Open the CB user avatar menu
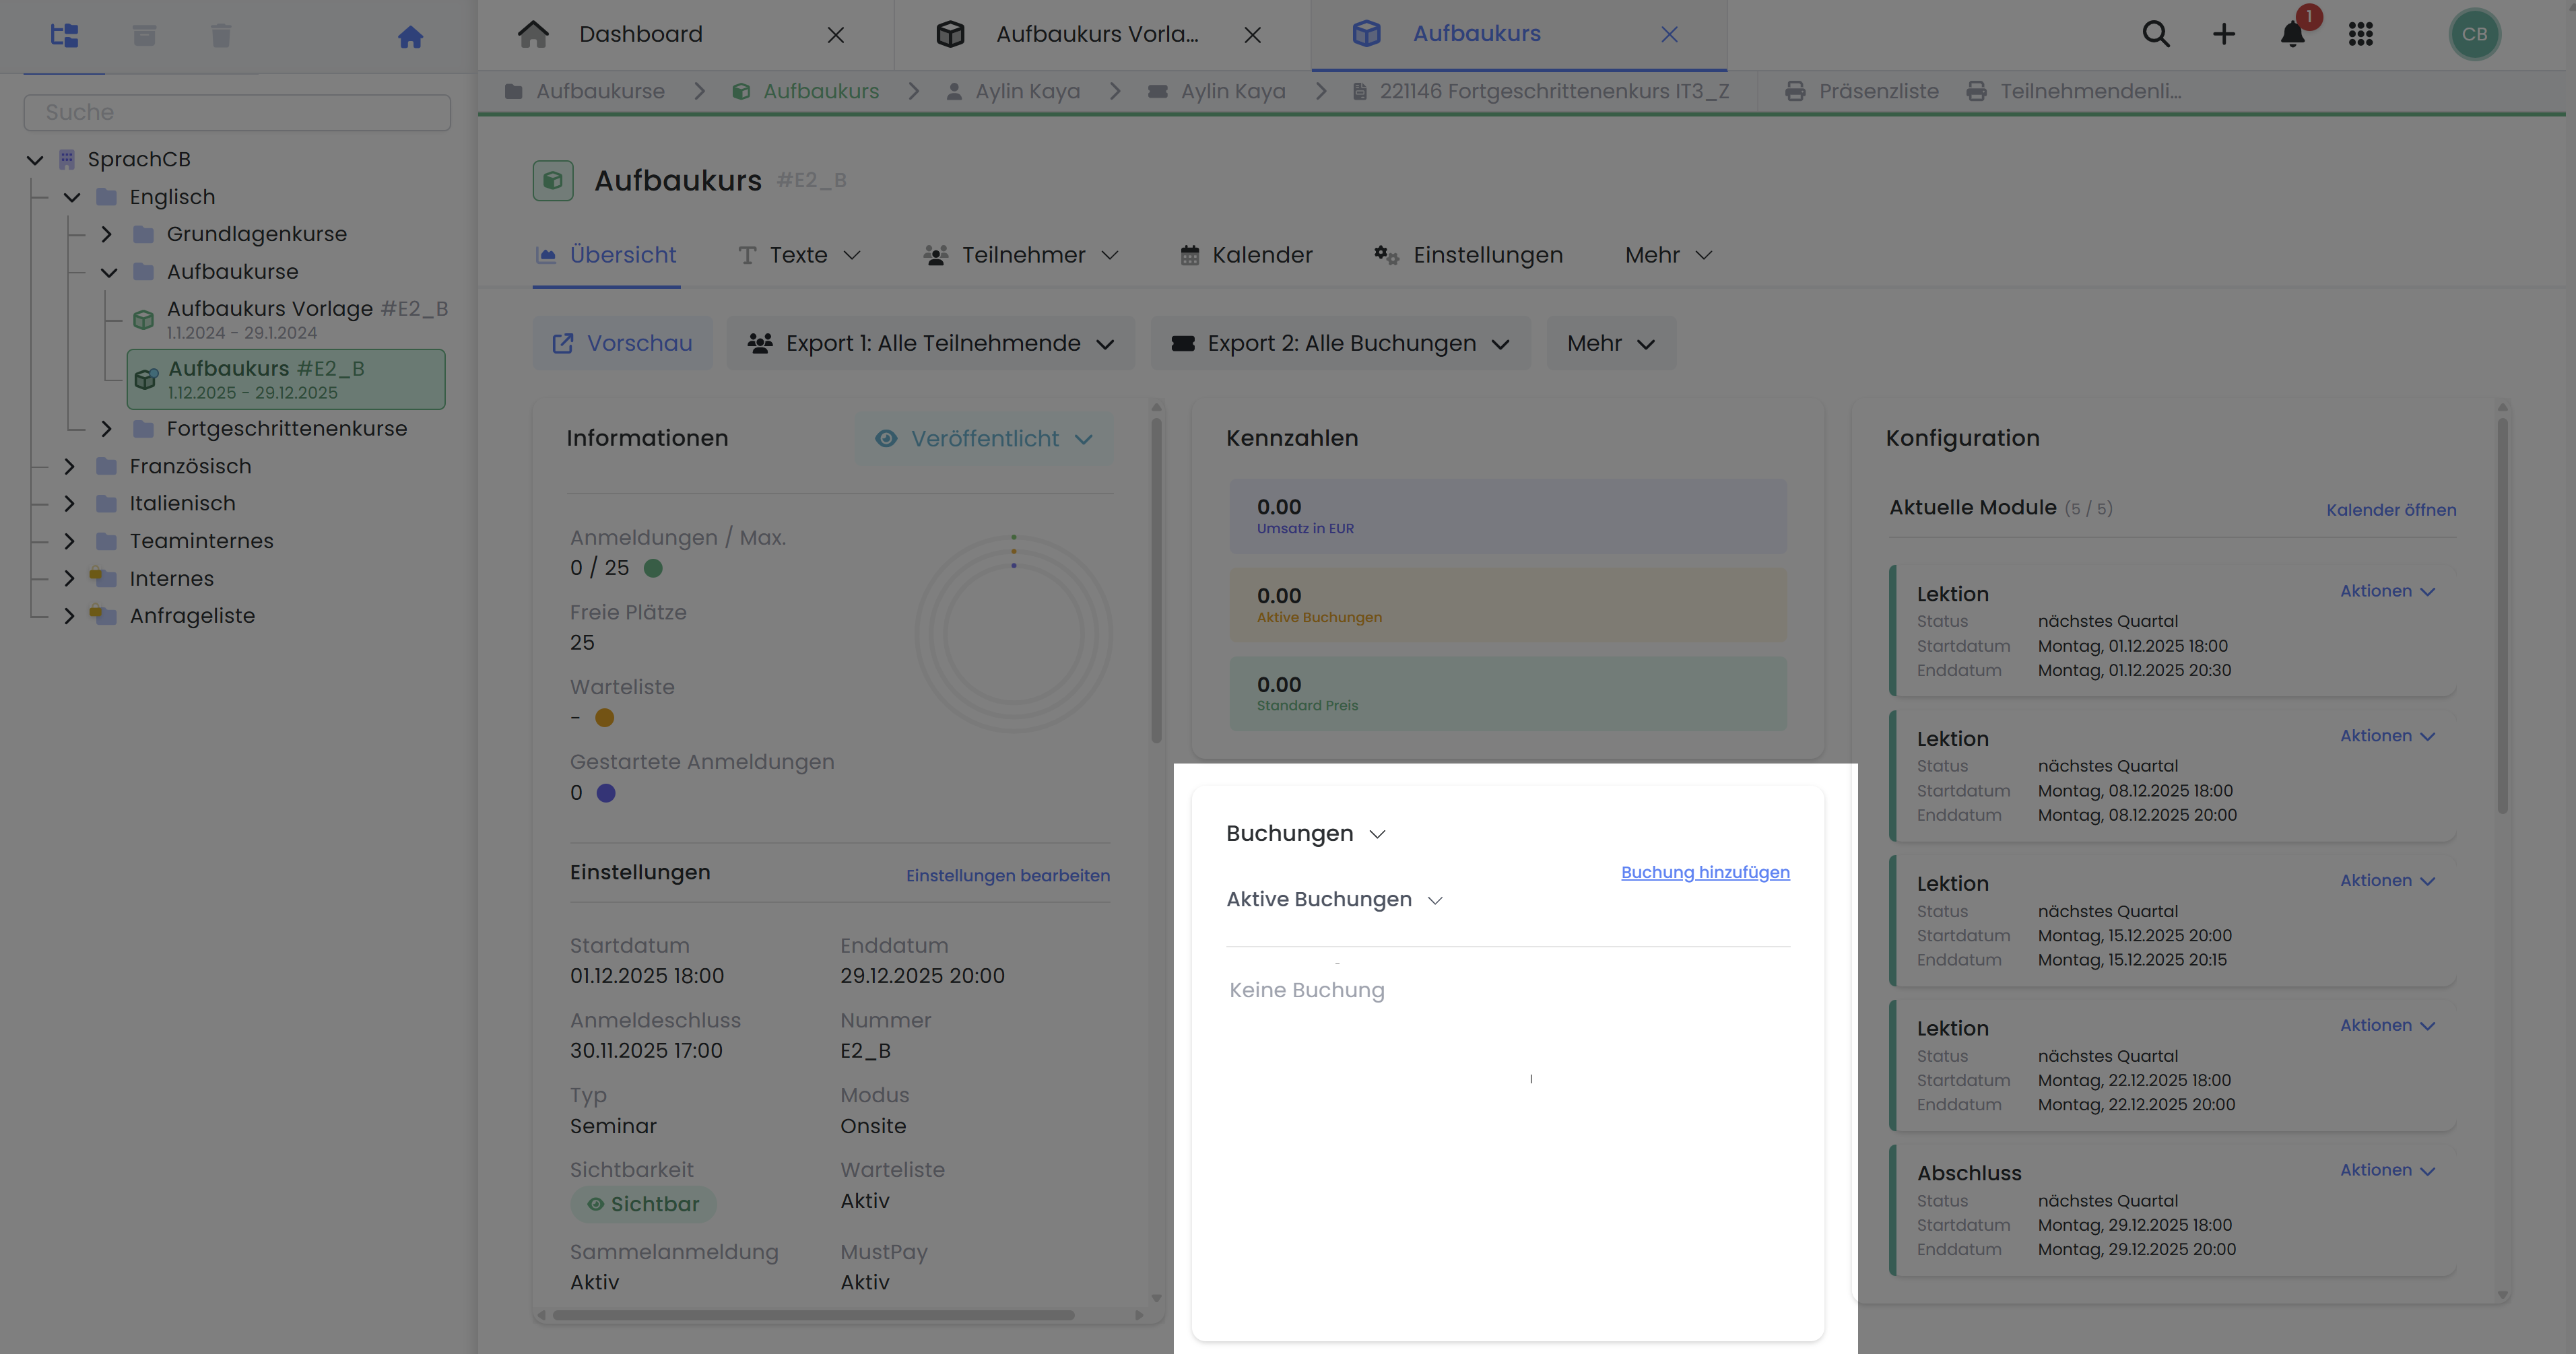 (2475, 33)
